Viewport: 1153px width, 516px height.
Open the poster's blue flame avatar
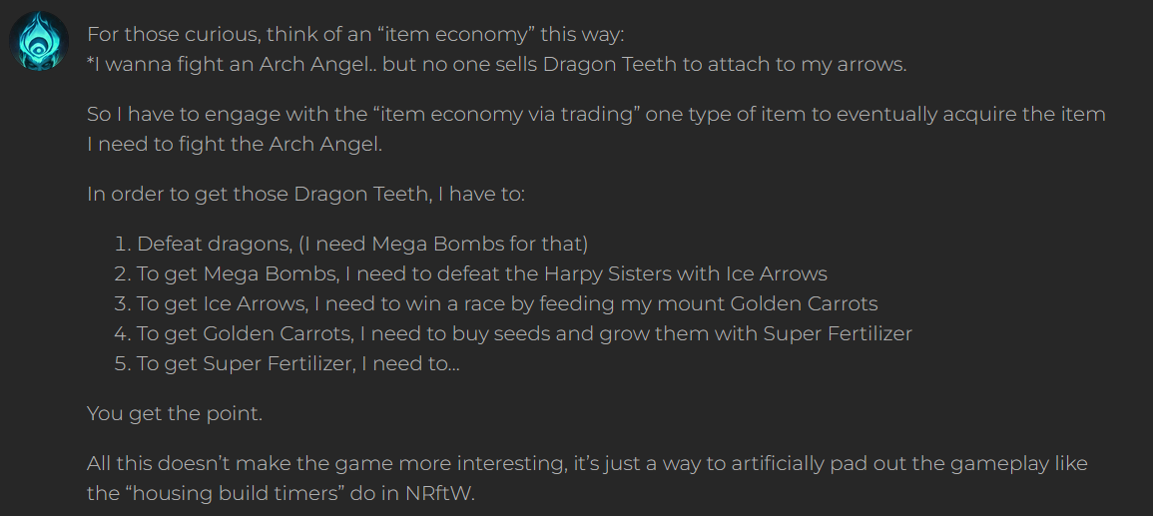pos(39,41)
